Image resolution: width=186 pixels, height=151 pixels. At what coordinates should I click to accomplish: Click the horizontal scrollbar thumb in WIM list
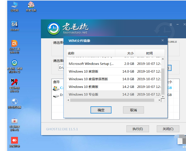(112, 100)
